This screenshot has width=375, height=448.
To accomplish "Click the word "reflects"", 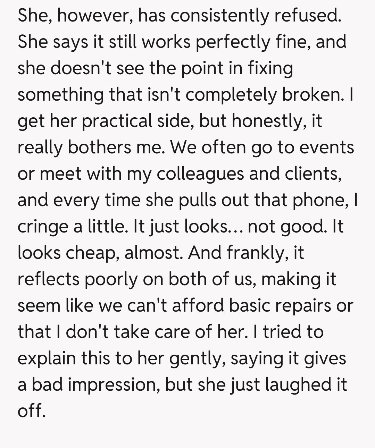I will coord(48,279).
